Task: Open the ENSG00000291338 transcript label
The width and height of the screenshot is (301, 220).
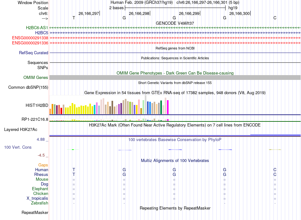Action: tap(30, 38)
